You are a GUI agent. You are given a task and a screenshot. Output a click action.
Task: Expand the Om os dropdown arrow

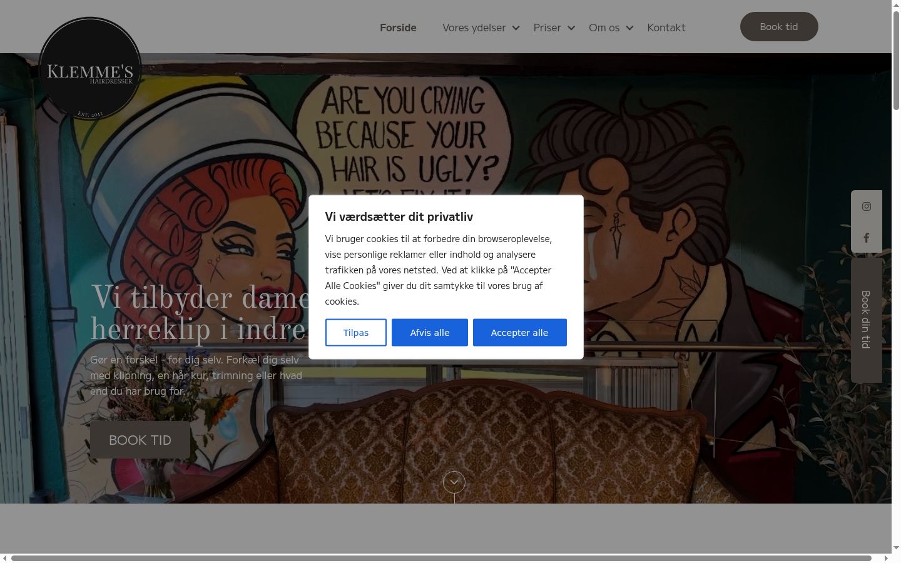(x=629, y=28)
